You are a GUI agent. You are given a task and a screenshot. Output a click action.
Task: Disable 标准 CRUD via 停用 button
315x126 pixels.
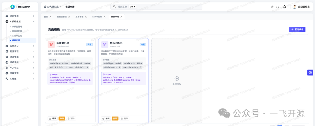pyautogui.click(x=62, y=119)
